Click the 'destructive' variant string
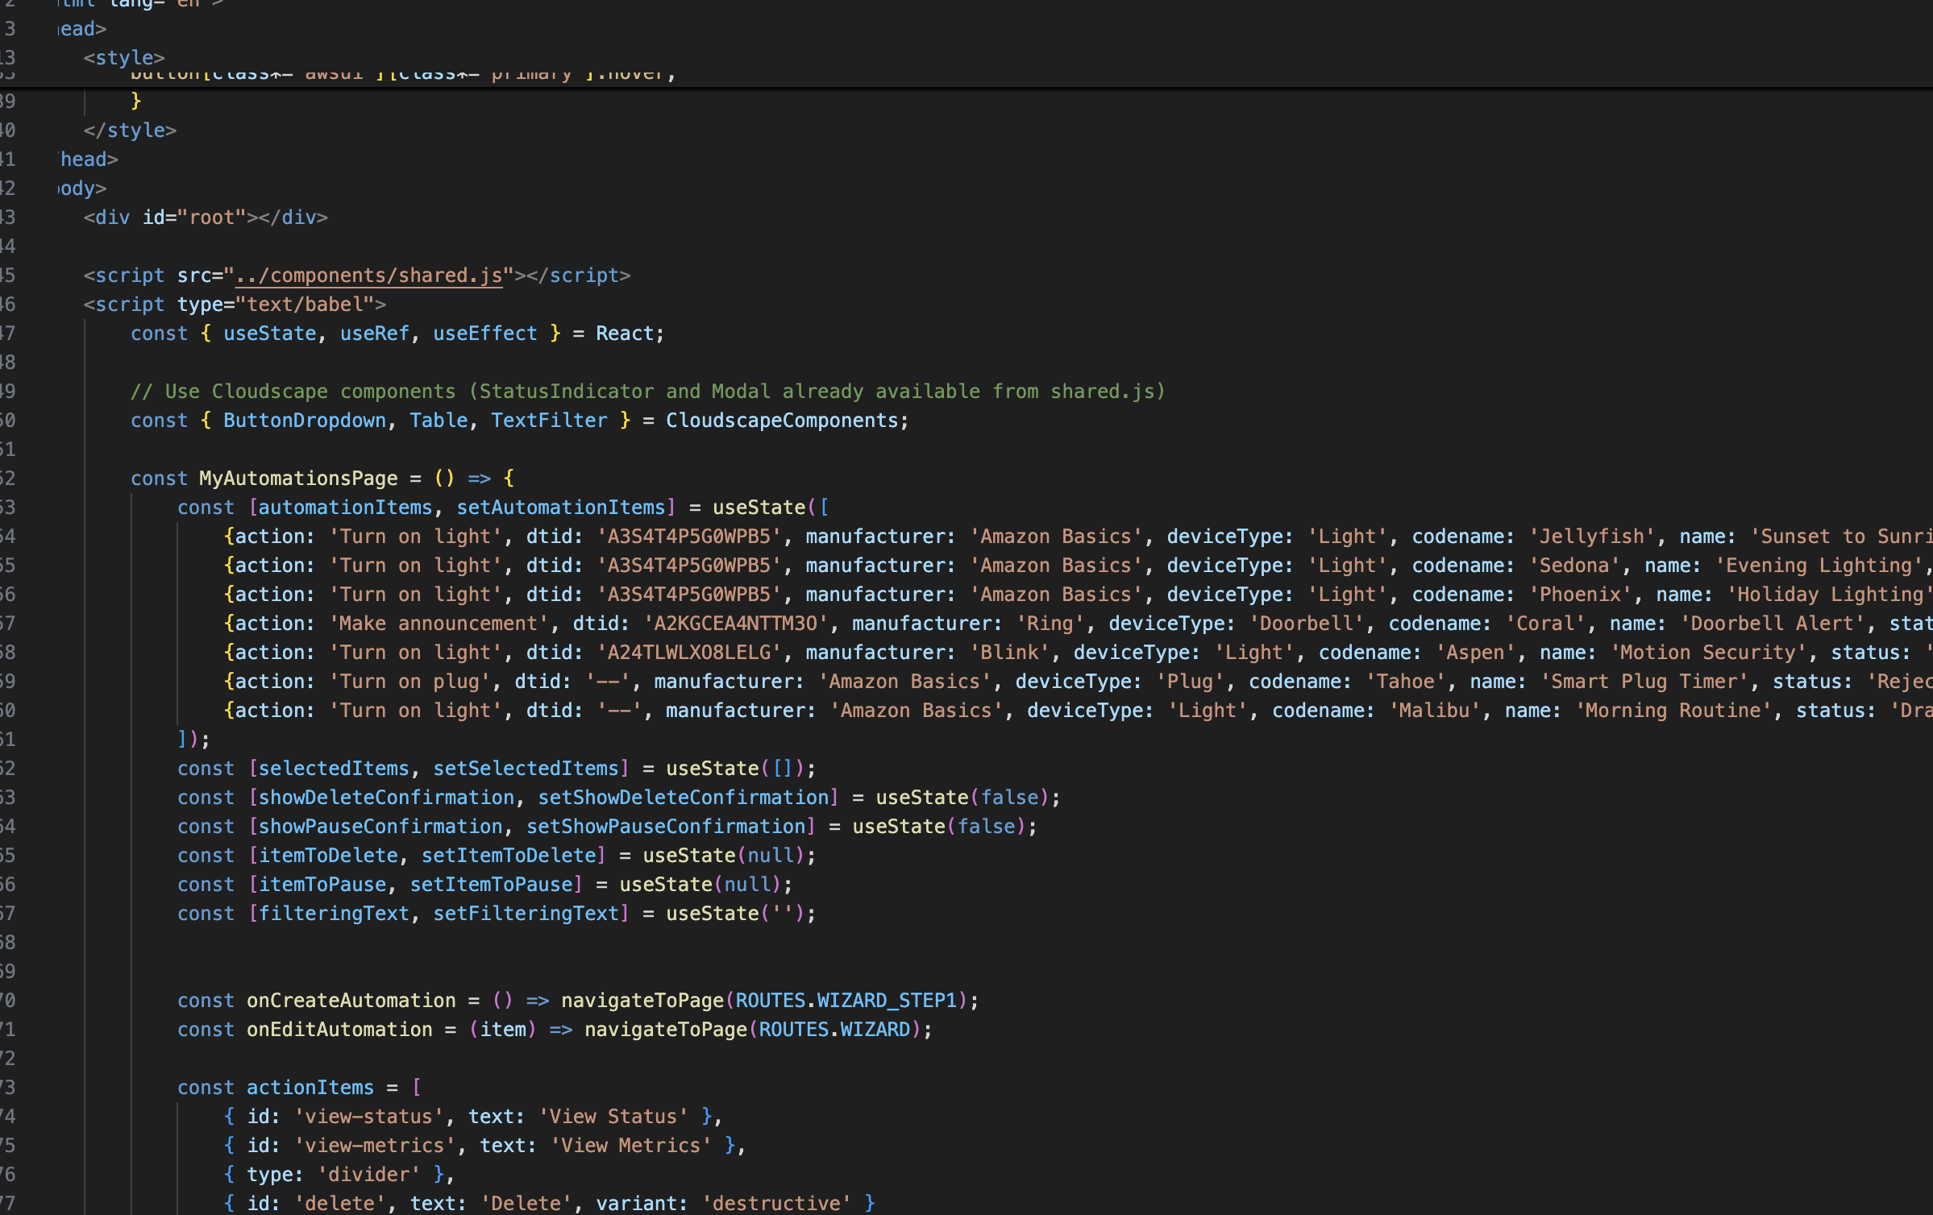 775,1204
